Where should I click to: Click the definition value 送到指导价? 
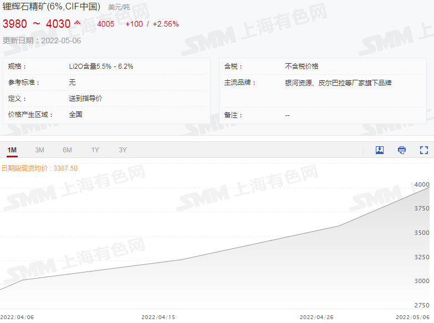point(85,99)
